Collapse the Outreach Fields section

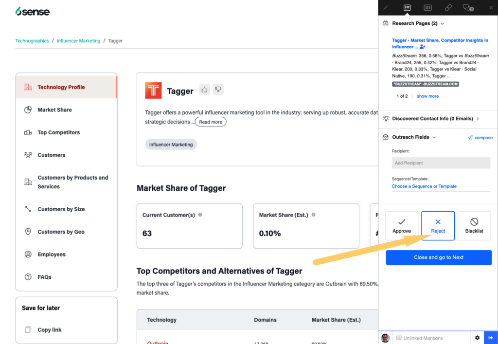(x=434, y=137)
